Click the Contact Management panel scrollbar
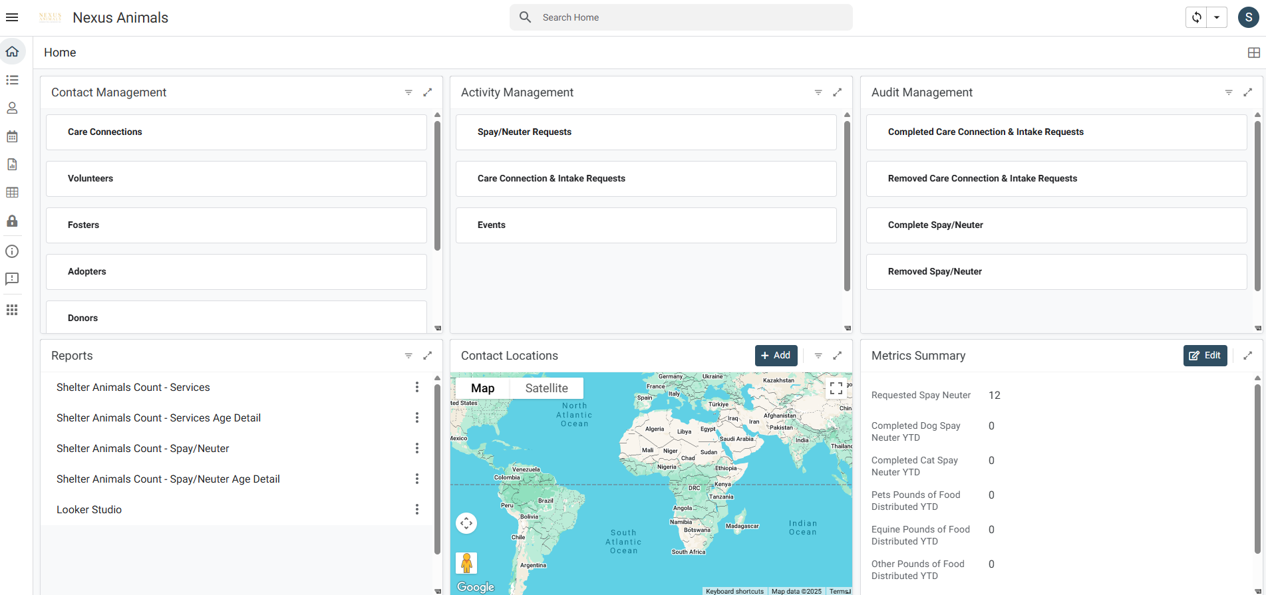1266x595 pixels. point(437,186)
